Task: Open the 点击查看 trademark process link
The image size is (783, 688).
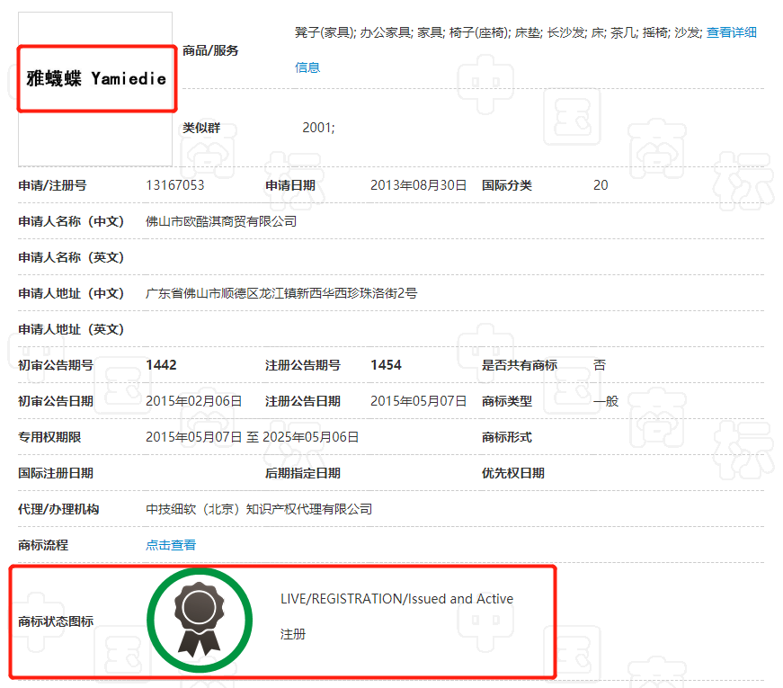Action: click(x=171, y=545)
